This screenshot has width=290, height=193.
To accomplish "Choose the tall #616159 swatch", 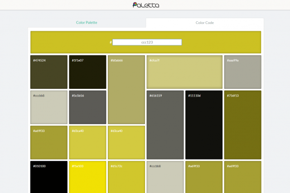I will 165,125.
